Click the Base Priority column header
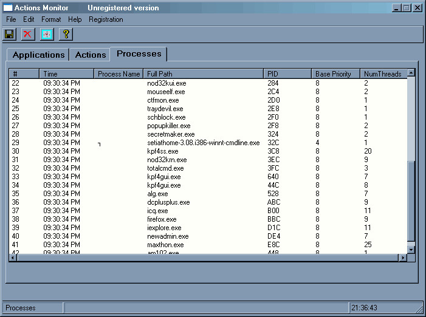 click(x=336, y=74)
